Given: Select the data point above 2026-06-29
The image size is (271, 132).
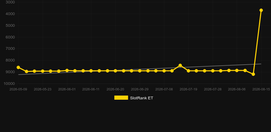Looking at the screenshot, I should (x=140, y=71).
